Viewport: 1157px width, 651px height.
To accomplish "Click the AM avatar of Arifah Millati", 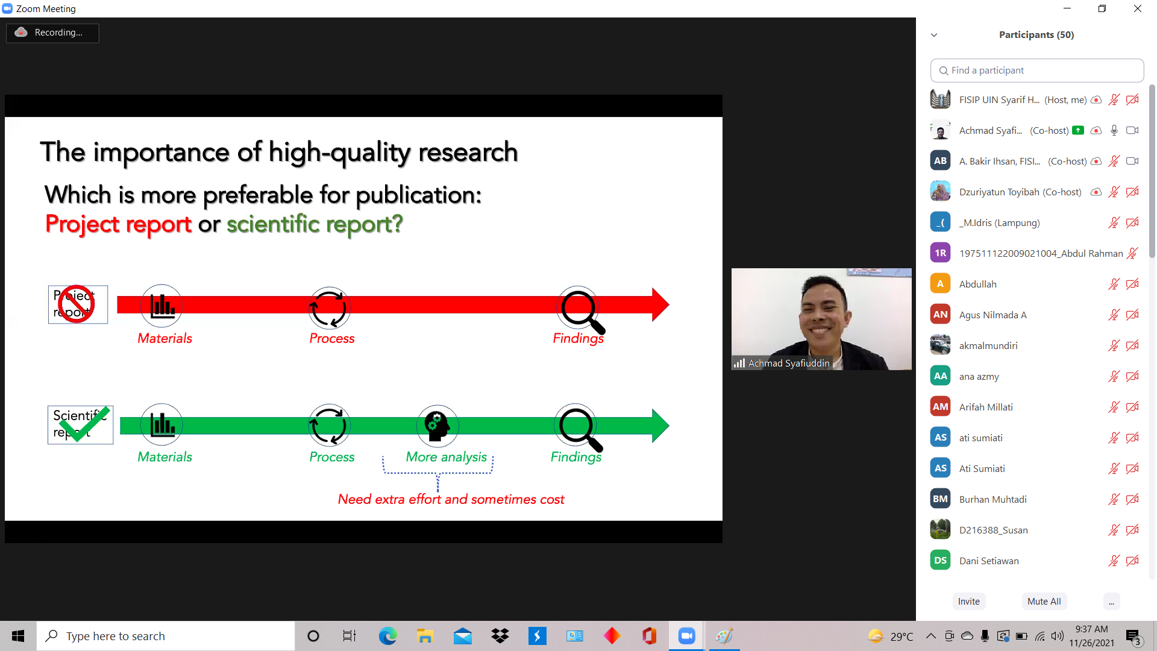I will pos(940,407).
